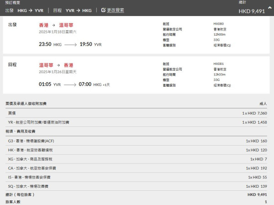Screen dimensions: 274x205
Task: Click the HK air passenger departure tax label
Action: 30,150
